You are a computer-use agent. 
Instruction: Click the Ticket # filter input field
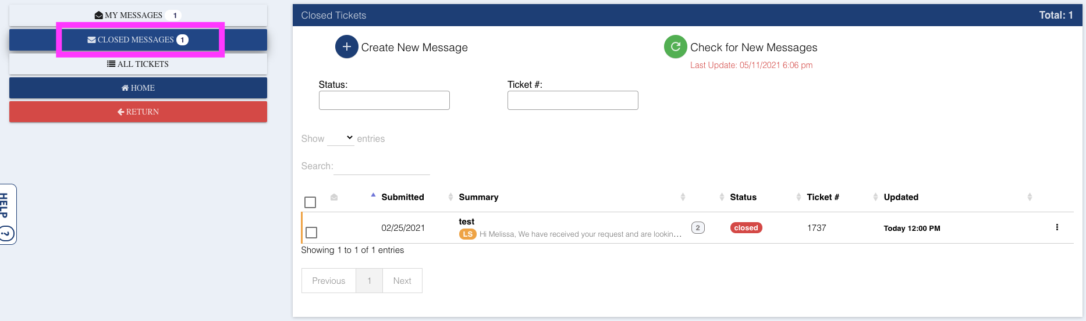(573, 100)
